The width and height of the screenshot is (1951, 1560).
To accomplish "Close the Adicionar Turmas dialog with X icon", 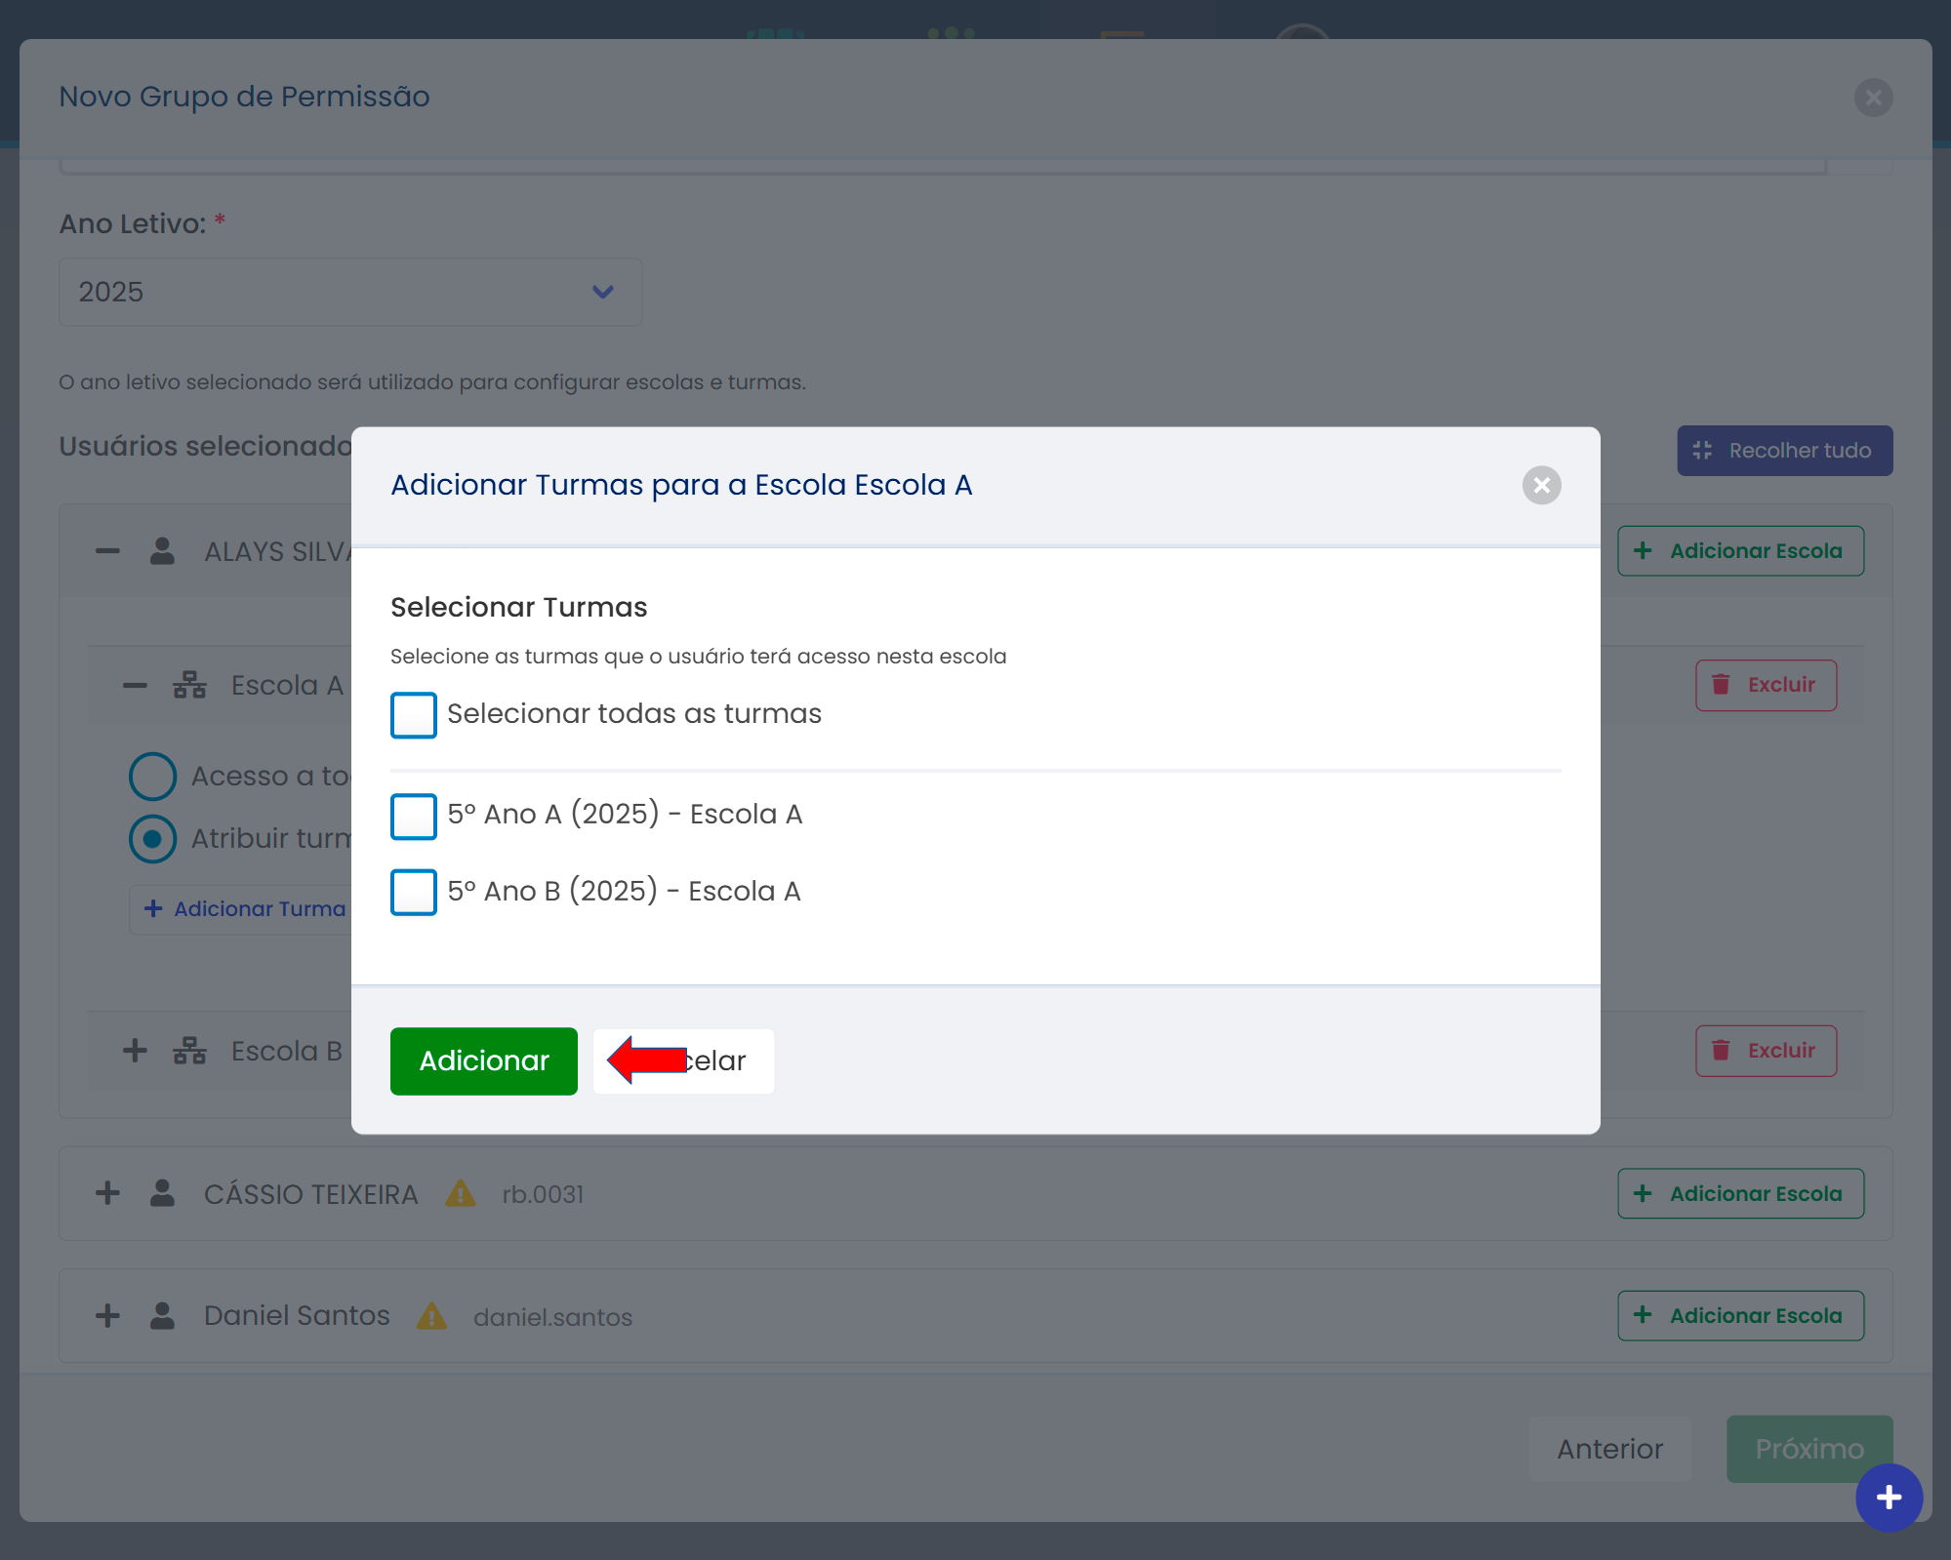I will point(1541,485).
